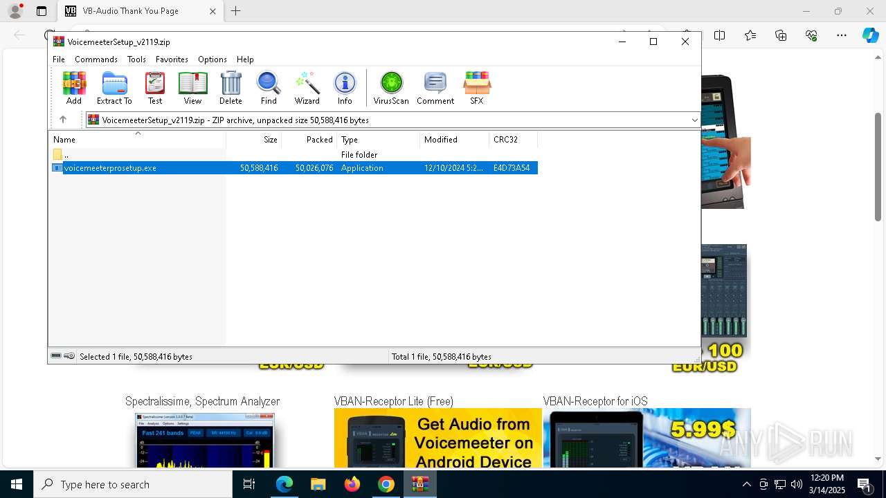Open the VBAN-Receptor for iOS banner
Image resolution: width=886 pixels, height=498 pixels.
click(647, 438)
